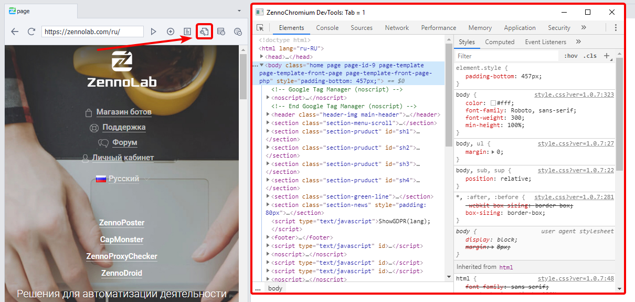Open the page source document icon
Image resolution: width=635 pixels, height=302 pixels.
187,32
